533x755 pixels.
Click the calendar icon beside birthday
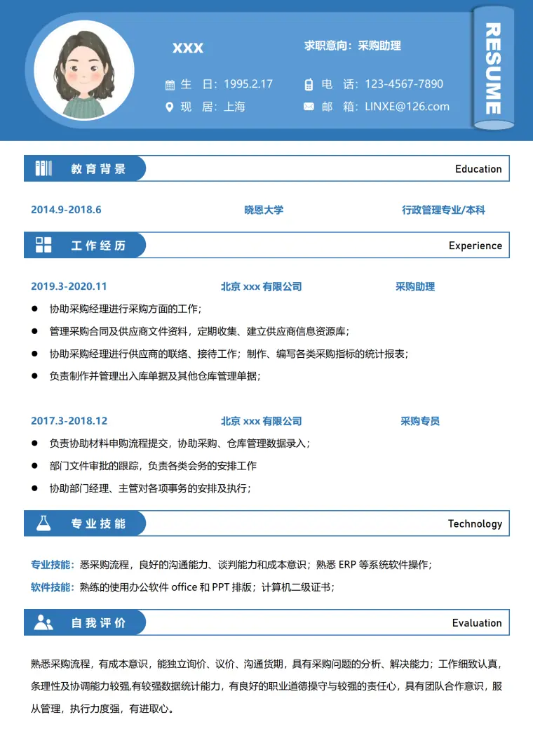pos(170,85)
